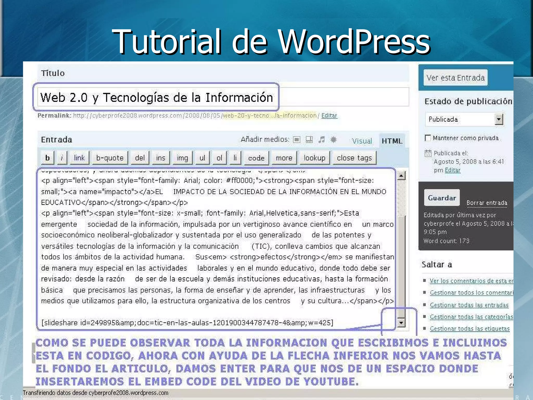This screenshot has height=400, width=533.
Task: Insert ordered list with ol button
Action: (219, 158)
